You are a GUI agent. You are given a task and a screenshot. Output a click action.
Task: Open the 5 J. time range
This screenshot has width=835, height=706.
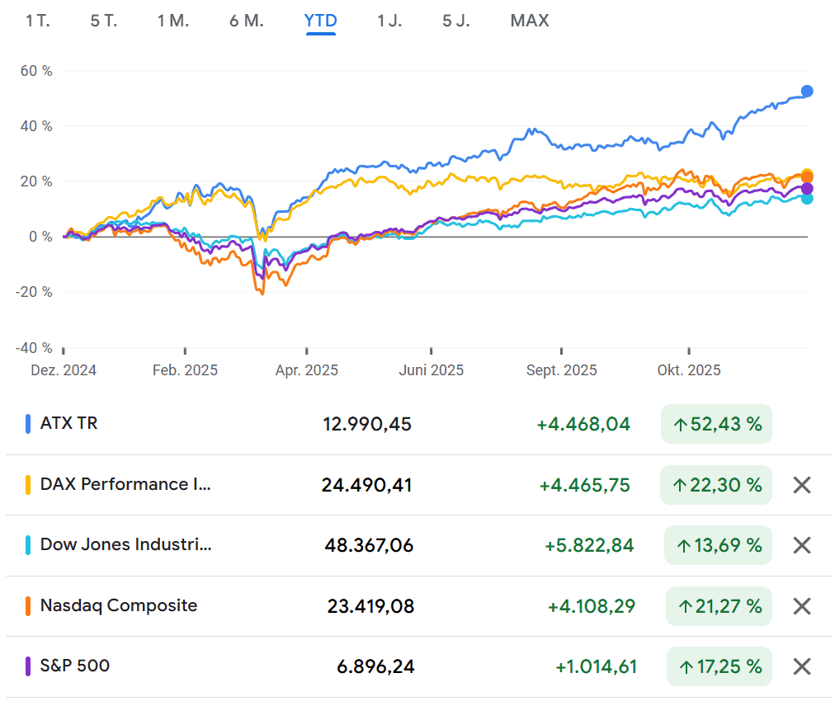pyautogui.click(x=456, y=21)
